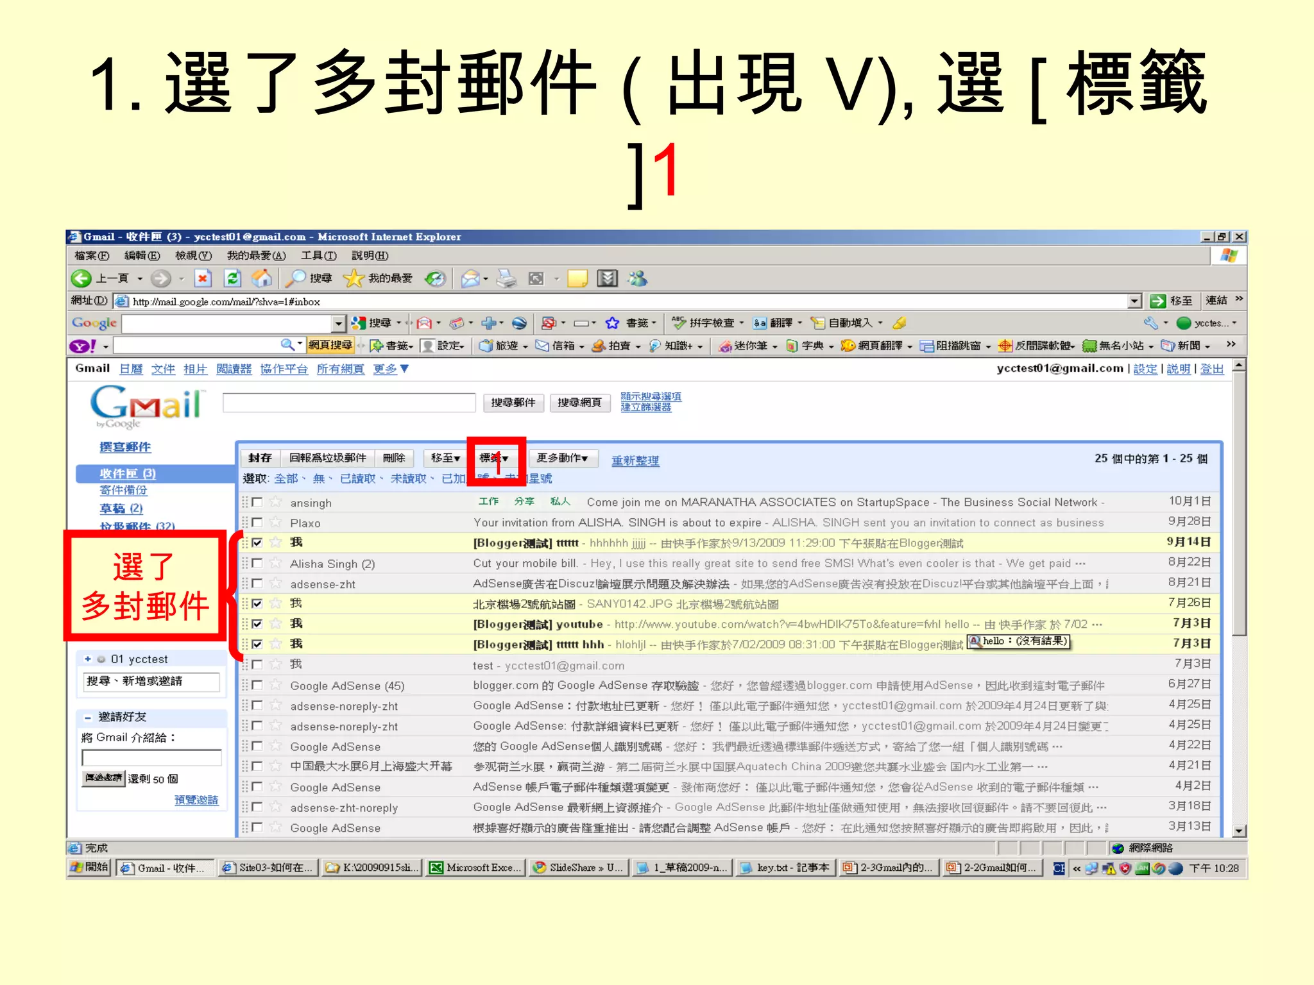
Task: Uncheck the 北京機場2號航站圖 message checkbox
Action: pyautogui.click(x=257, y=603)
